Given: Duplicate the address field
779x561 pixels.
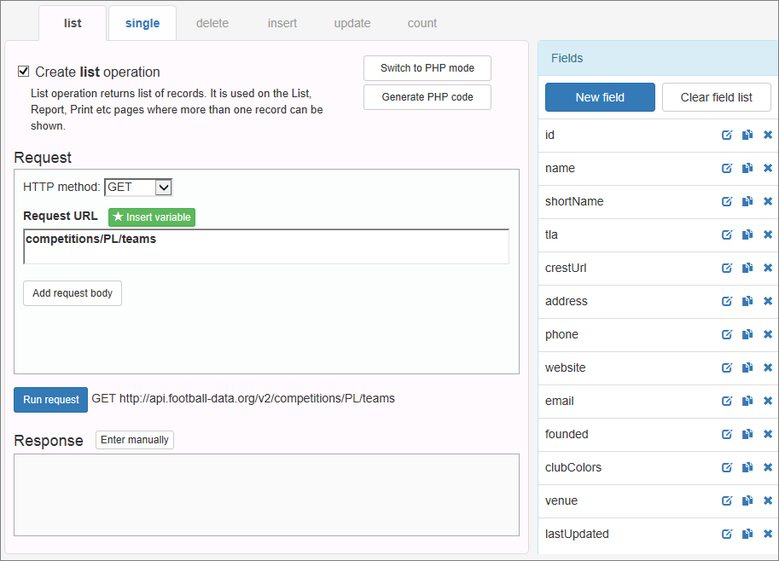Looking at the screenshot, I should 747,301.
